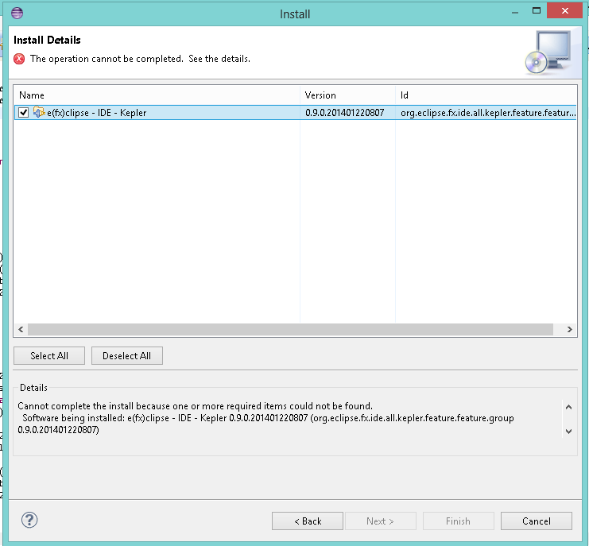This screenshot has width=589, height=546.
Task: Select the org.eclipse.fx.ide.all.kepler.feature Id cell
Action: click(x=487, y=113)
